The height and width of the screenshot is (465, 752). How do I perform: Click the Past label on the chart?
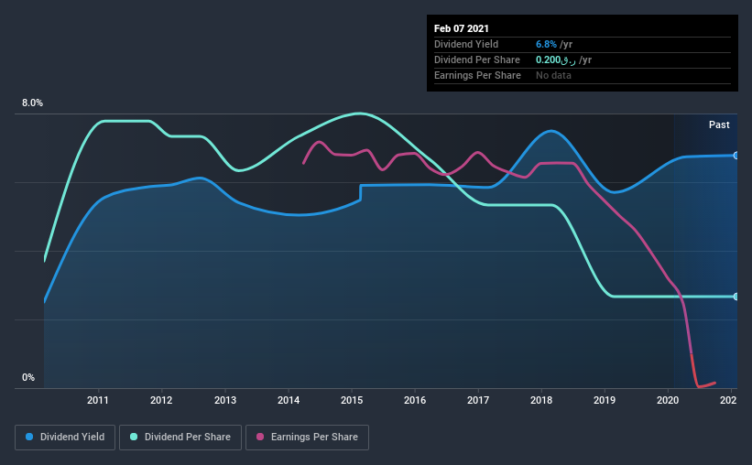(719, 124)
